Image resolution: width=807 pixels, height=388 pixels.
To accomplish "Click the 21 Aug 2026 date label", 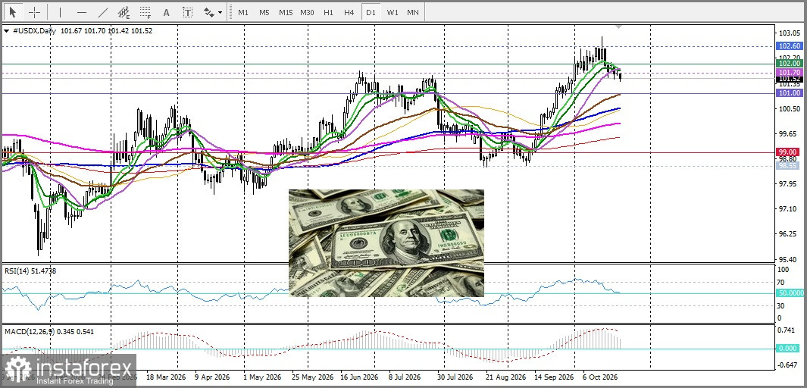I will (505, 377).
